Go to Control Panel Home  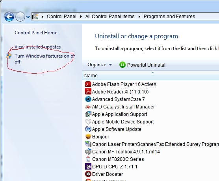coord(36,33)
